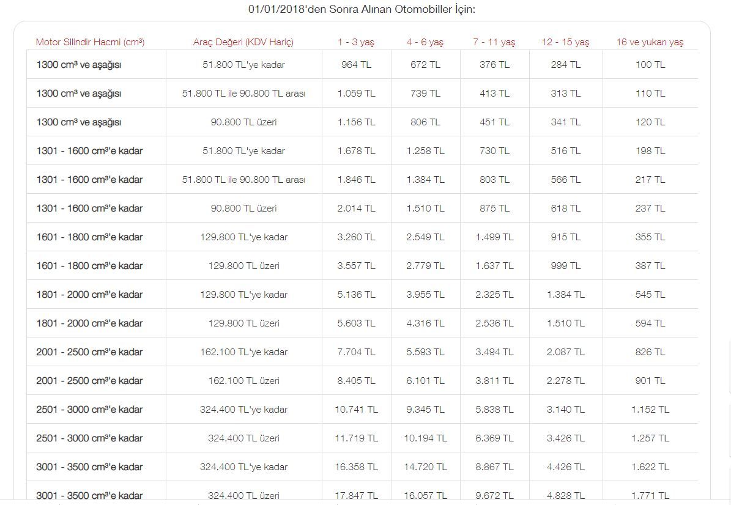
Task: Click the page title '01/01/2018'den Sonra Alınan Otomobiller İçin'
Action: (x=362, y=9)
